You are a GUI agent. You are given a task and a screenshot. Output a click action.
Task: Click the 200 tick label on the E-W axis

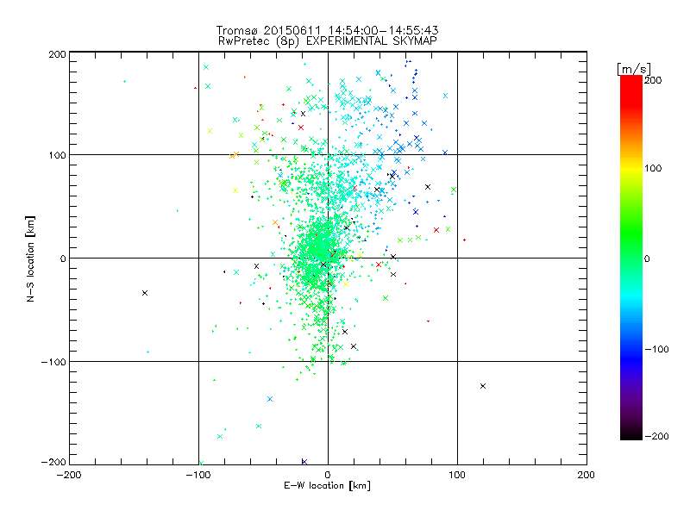pos(586,475)
